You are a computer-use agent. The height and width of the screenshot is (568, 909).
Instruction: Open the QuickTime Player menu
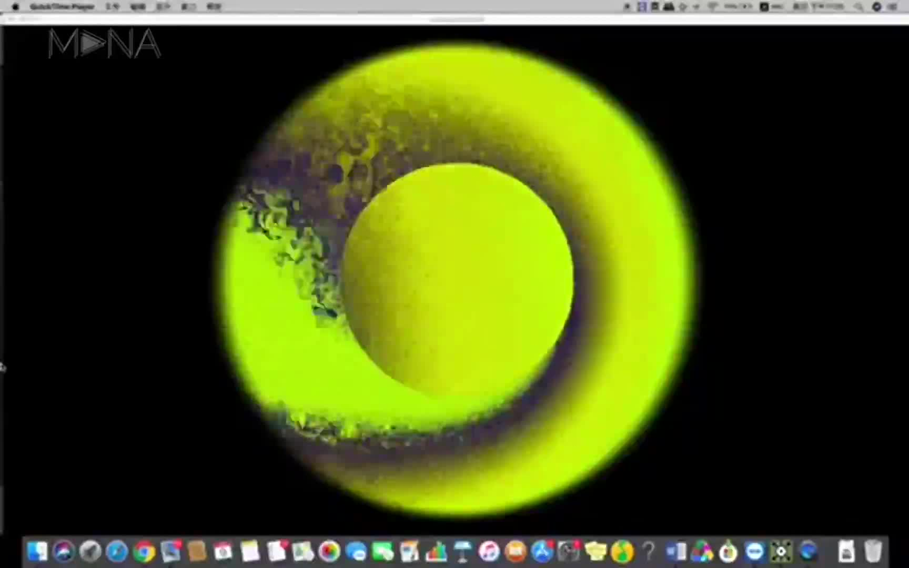coord(62,7)
